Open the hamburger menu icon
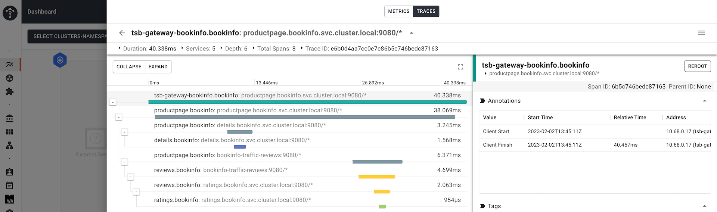This screenshot has height=212, width=717. tap(702, 33)
